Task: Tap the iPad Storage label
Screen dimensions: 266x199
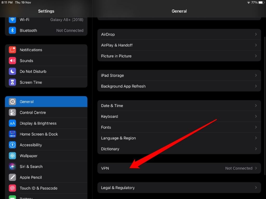Action: coord(112,75)
